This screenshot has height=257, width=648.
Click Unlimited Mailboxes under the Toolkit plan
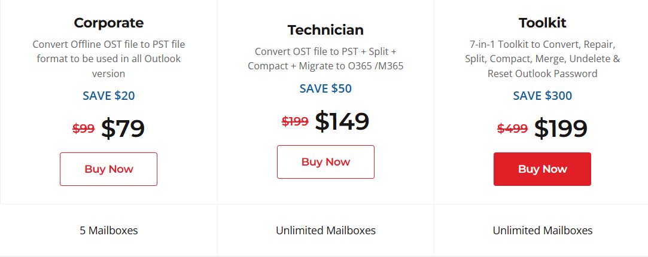pyautogui.click(x=542, y=231)
